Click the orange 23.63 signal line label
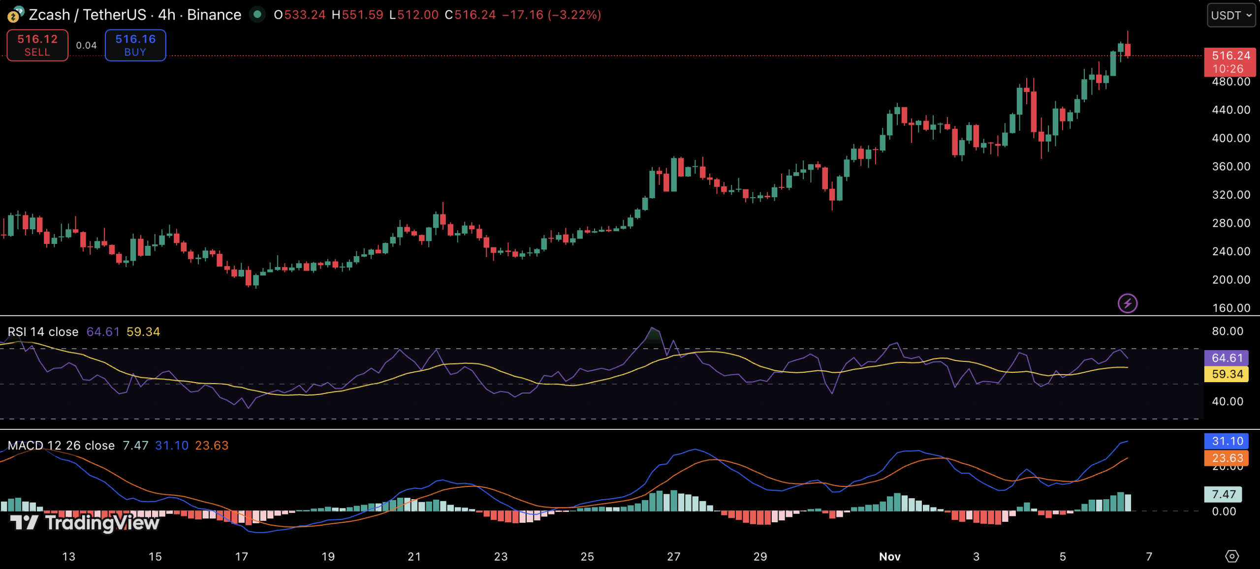This screenshot has height=569, width=1260. (1227, 458)
